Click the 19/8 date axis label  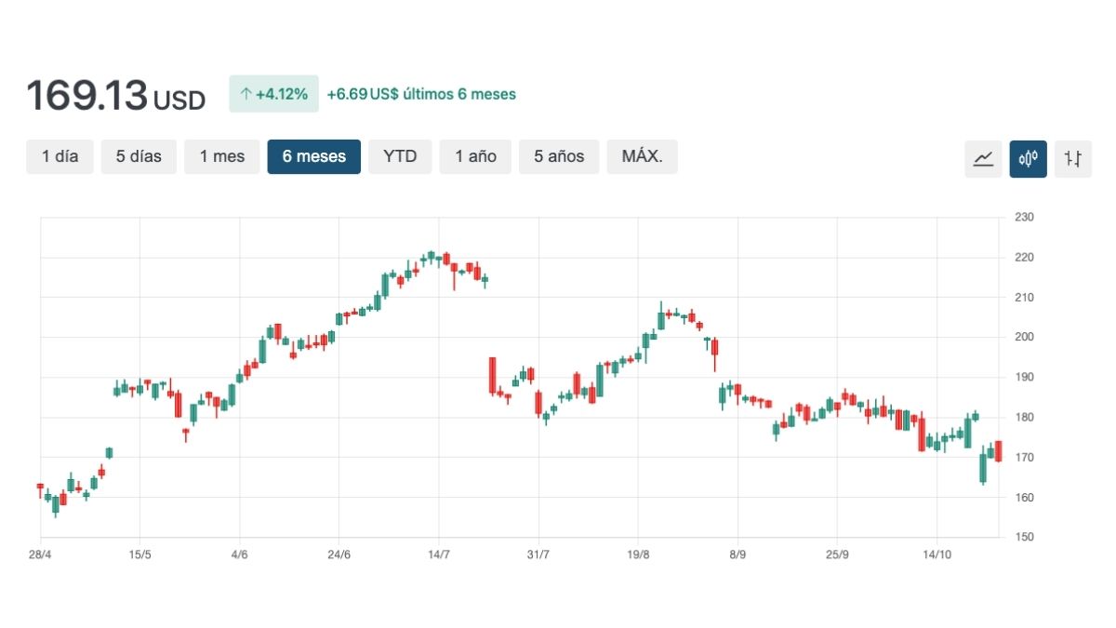coord(638,555)
